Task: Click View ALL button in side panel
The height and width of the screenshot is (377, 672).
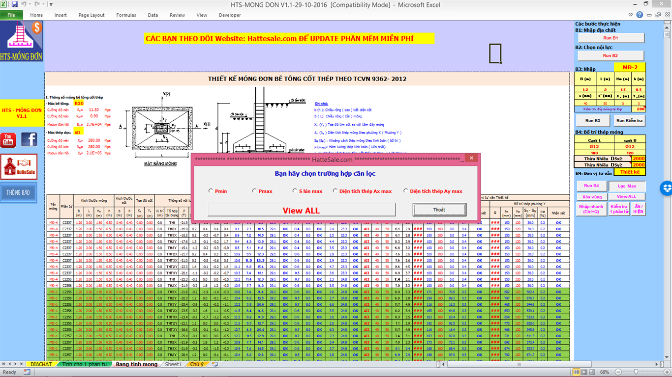Action: point(627,196)
